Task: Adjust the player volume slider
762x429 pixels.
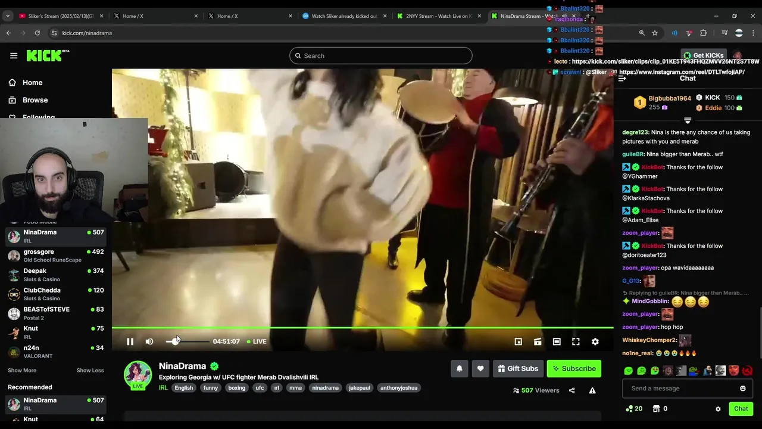Action: point(188,341)
